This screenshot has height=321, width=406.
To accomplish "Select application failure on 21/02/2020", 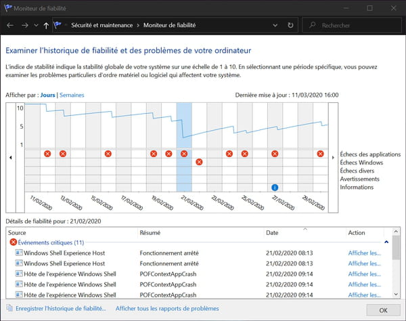I will [x=184, y=154].
